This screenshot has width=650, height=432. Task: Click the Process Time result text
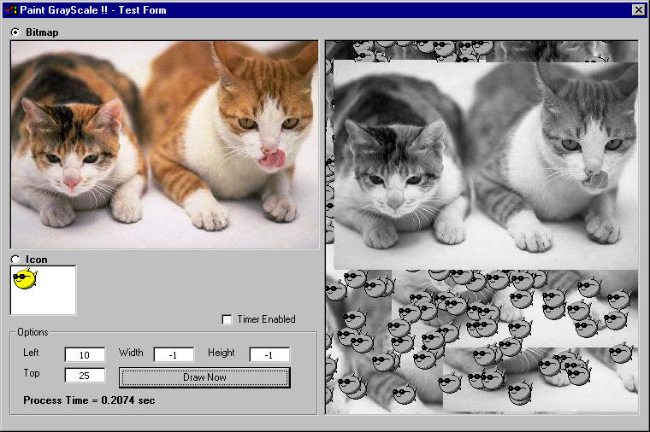click(x=89, y=400)
